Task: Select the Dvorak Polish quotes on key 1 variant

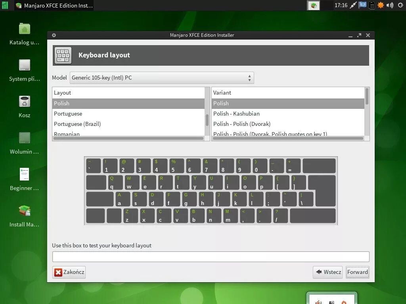Action: pyautogui.click(x=288, y=133)
